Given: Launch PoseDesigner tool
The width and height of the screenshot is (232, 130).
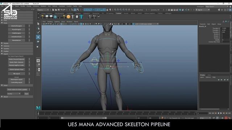Looking at the screenshot, I should (x=17, y=30).
